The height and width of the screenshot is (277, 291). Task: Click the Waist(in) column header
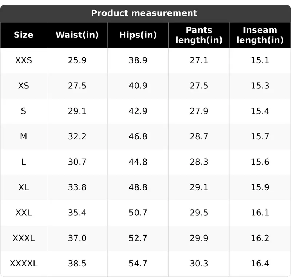[77, 35]
